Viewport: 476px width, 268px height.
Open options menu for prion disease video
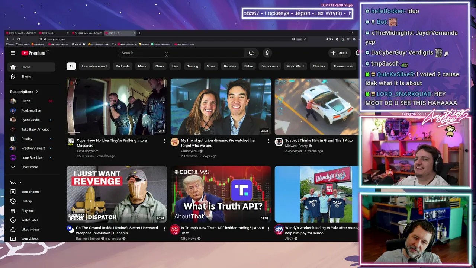coord(268,141)
